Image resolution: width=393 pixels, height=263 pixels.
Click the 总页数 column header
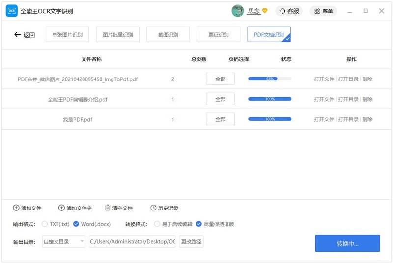pos(199,59)
